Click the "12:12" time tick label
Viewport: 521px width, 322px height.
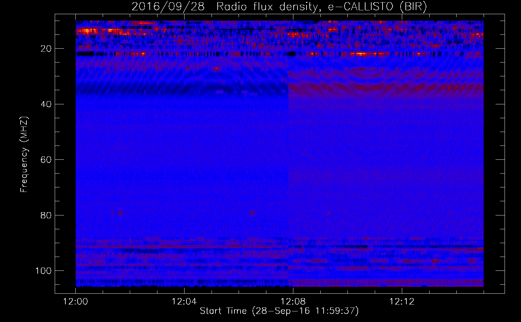click(402, 302)
